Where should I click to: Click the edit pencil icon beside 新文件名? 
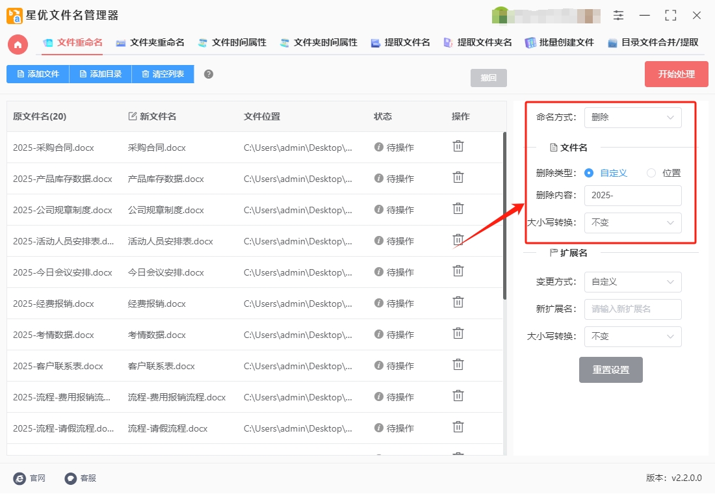coord(132,116)
